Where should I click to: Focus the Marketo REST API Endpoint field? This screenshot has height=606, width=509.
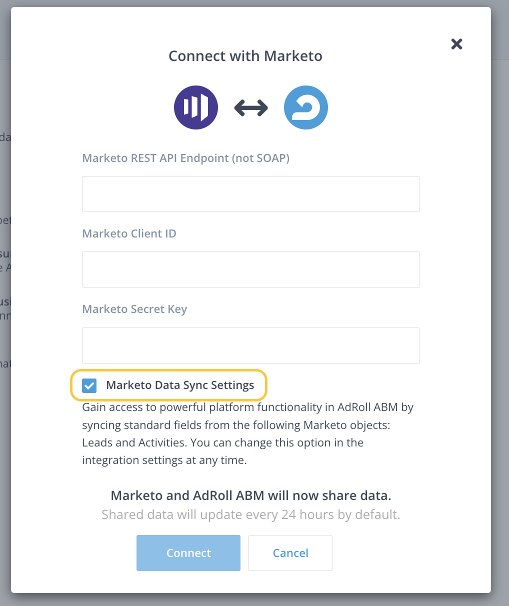point(250,194)
